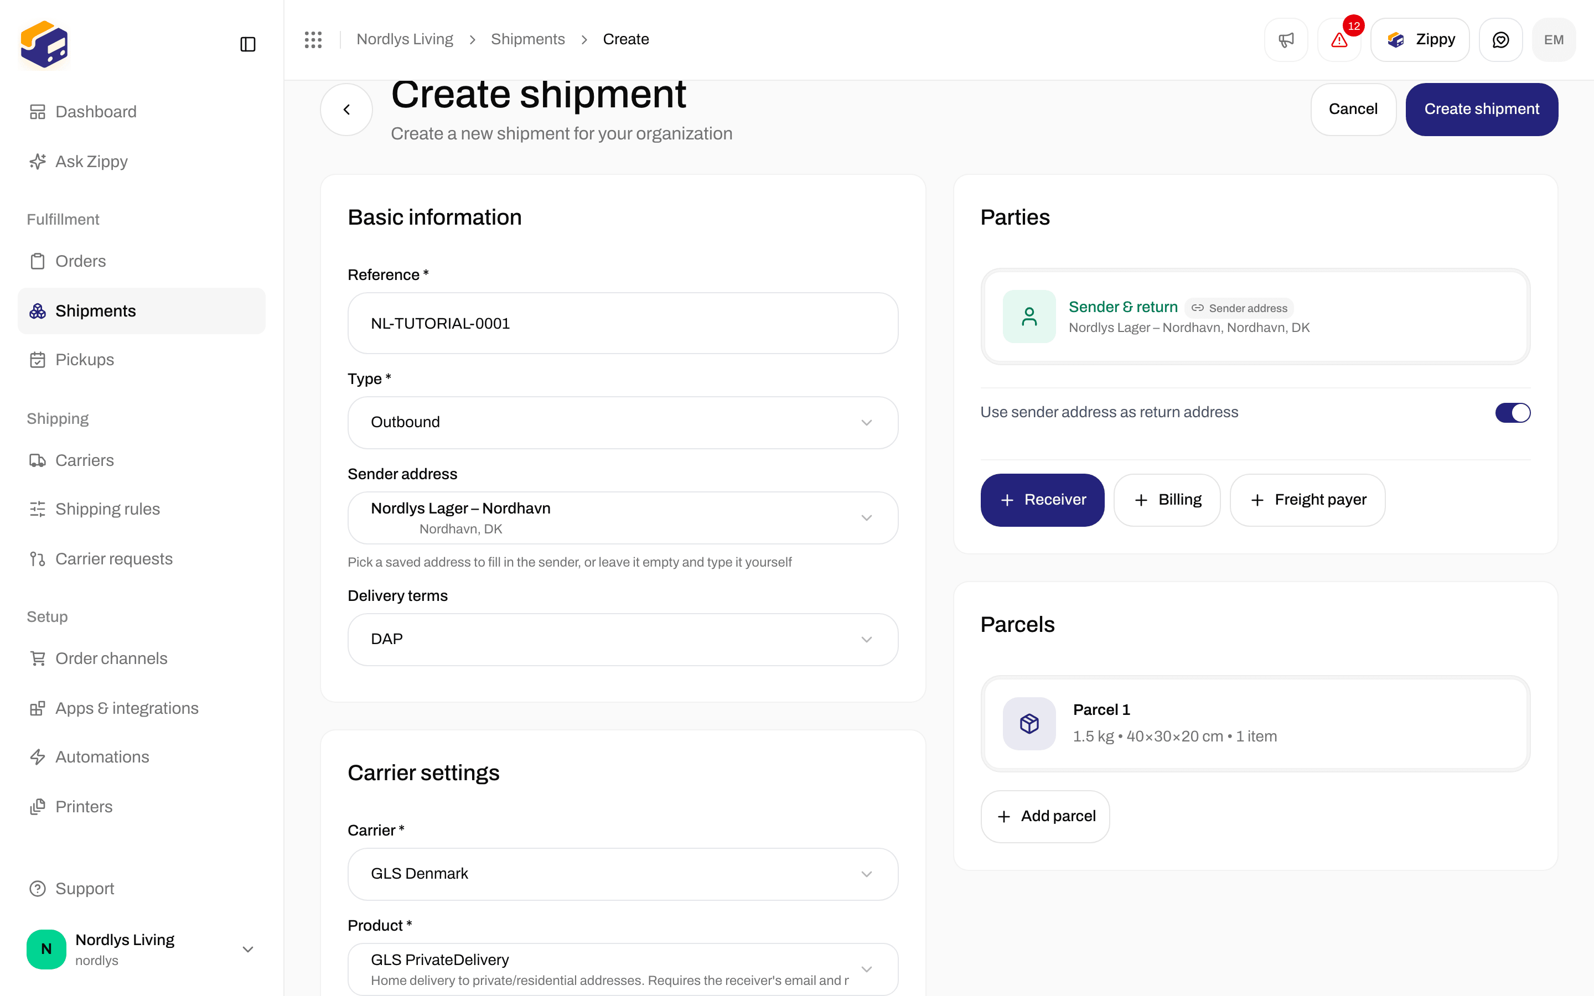The height and width of the screenshot is (996, 1594).
Task: Open Support in the sidebar
Action: [x=142, y=889]
